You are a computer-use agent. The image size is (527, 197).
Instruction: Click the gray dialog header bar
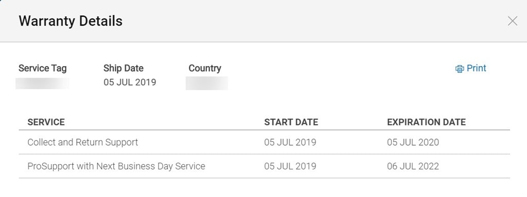pyautogui.click(x=263, y=21)
